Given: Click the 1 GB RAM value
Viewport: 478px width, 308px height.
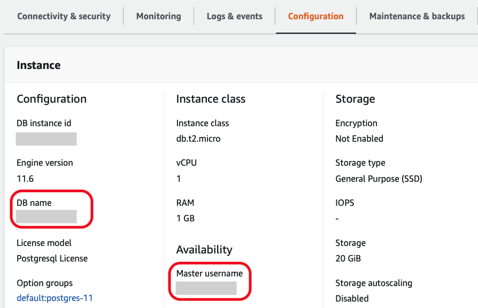Looking at the screenshot, I should (x=184, y=218).
